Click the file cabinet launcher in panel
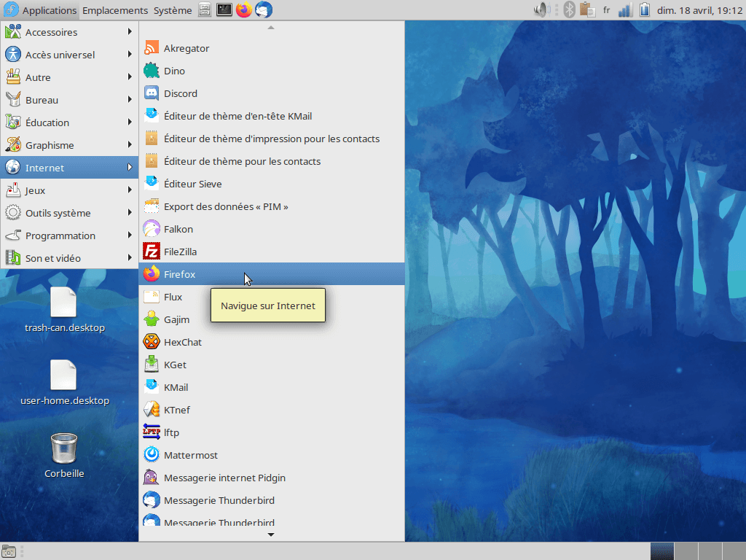The image size is (746, 560). (x=205, y=10)
